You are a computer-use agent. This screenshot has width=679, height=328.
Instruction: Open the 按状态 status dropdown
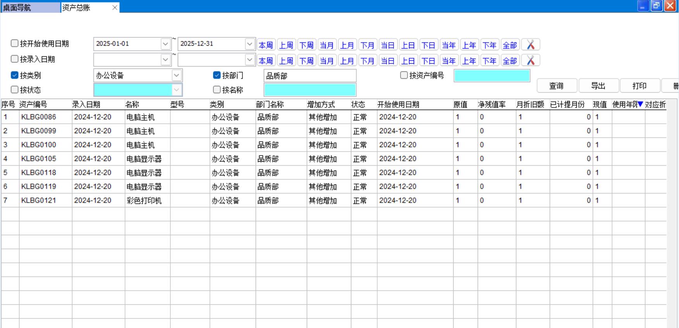(176, 90)
